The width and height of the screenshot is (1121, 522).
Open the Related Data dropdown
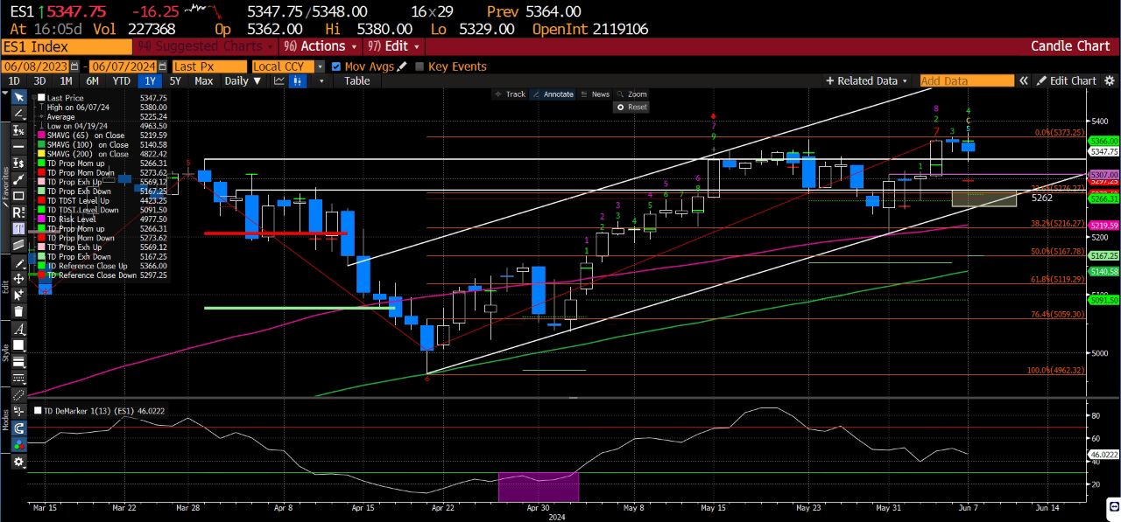point(867,80)
